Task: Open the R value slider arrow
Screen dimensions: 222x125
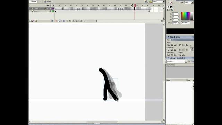Action: pyautogui.click(x=179, y=14)
